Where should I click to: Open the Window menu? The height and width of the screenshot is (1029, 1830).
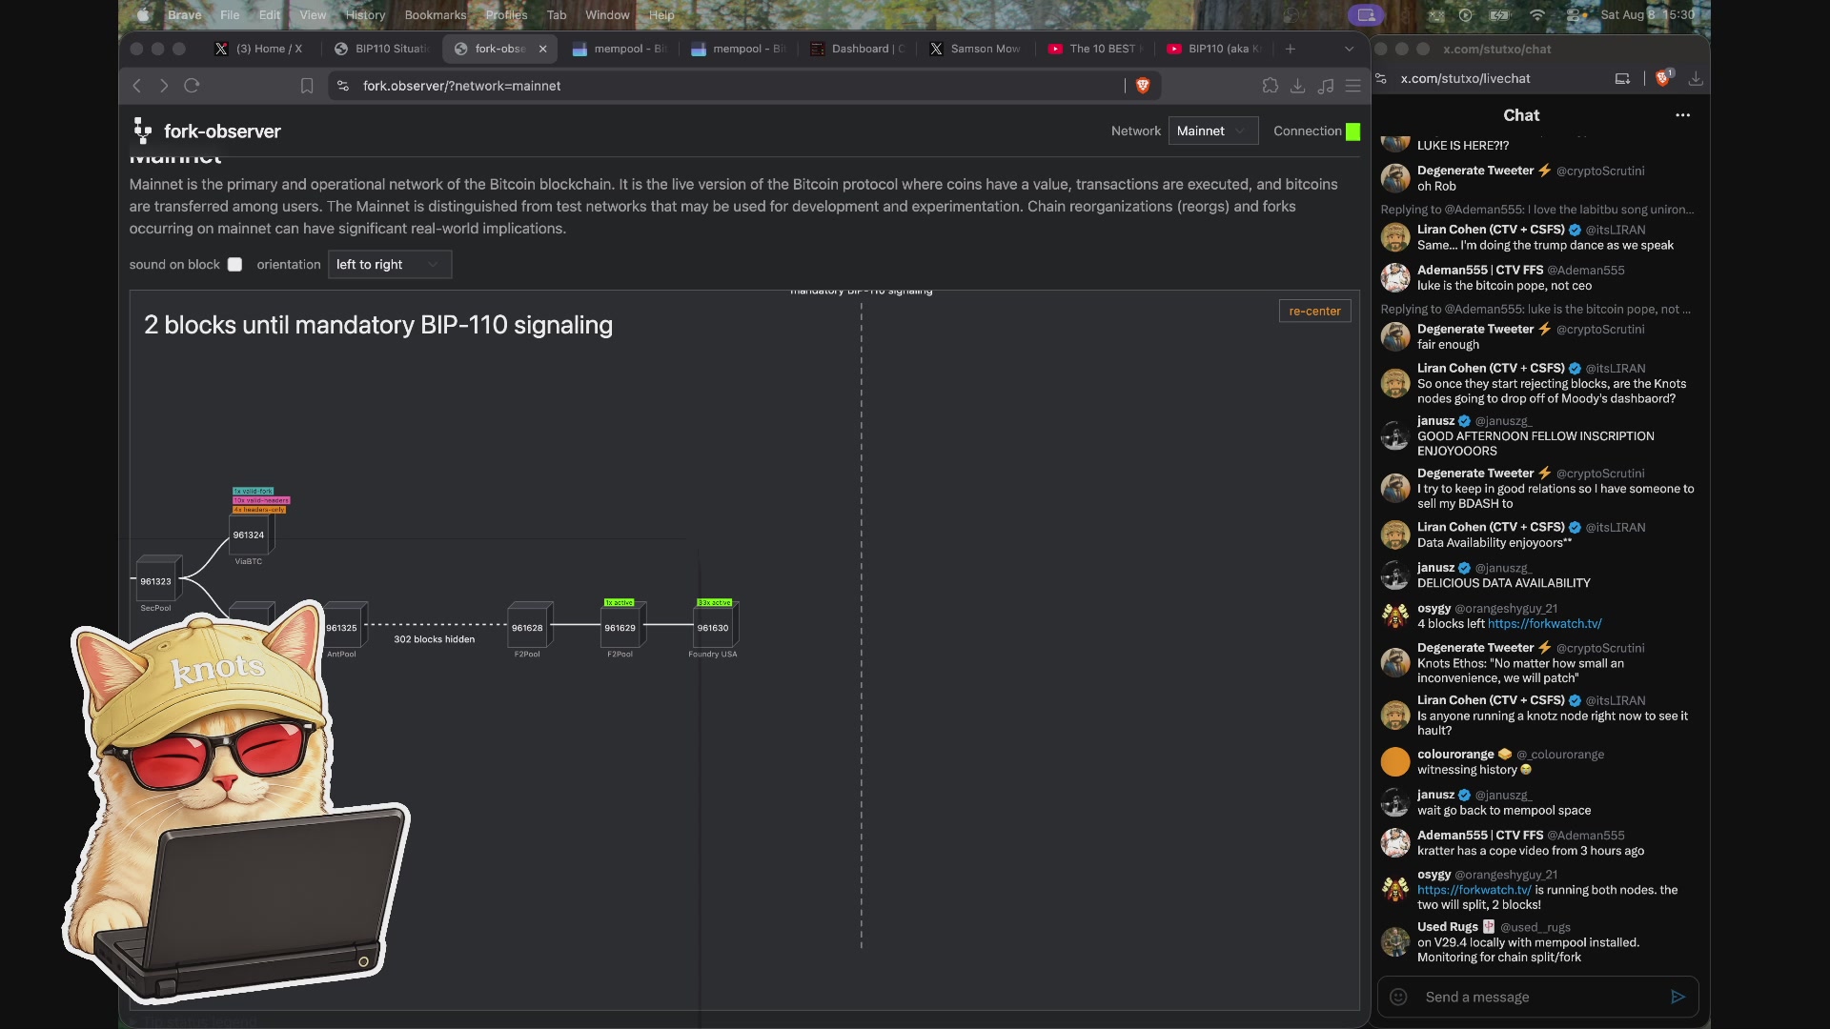pyautogui.click(x=607, y=14)
